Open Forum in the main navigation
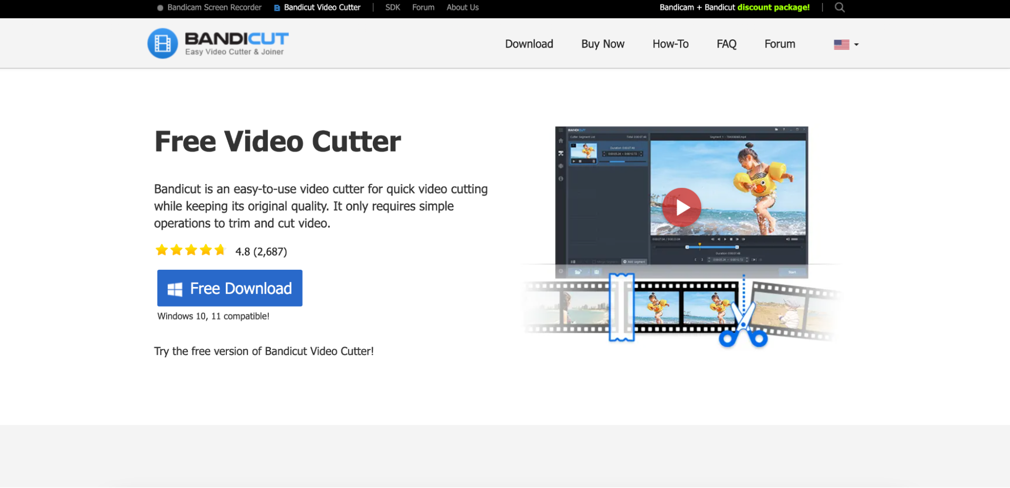Image resolution: width=1010 pixels, height=488 pixels. tap(780, 44)
